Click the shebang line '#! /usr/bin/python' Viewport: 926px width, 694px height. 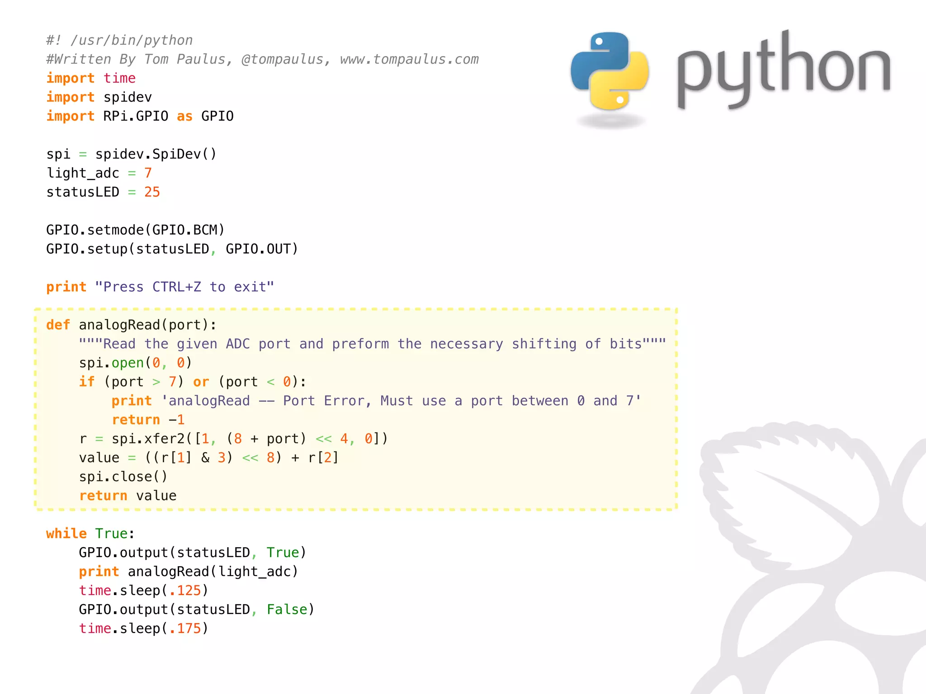119,40
